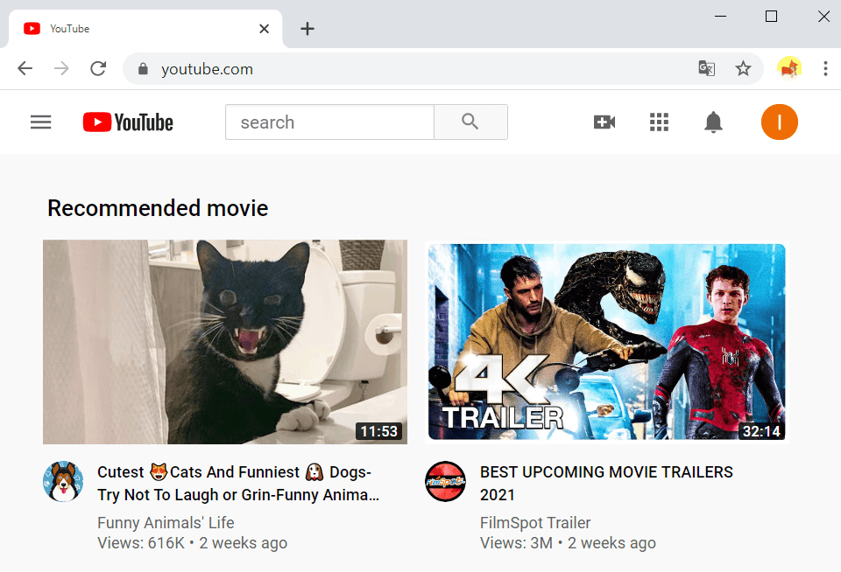Click the browser forward arrow

pos(61,68)
